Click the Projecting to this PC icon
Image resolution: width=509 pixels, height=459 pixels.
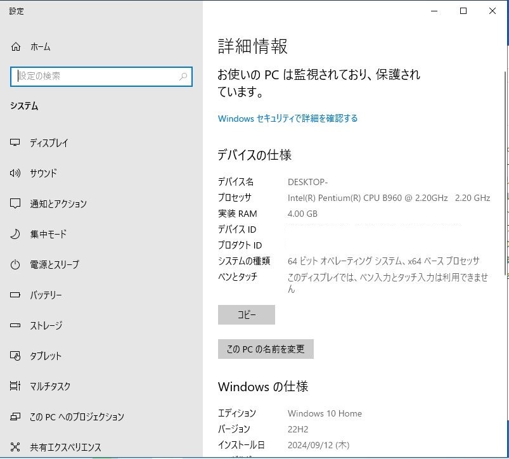(x=15, y=417)
